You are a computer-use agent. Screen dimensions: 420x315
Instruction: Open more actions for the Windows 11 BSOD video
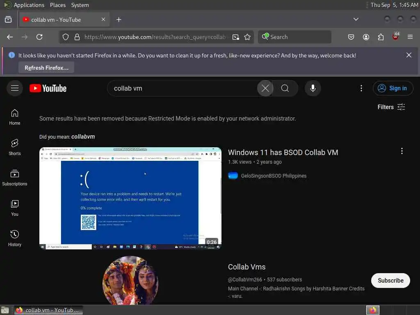coord(402,151)
